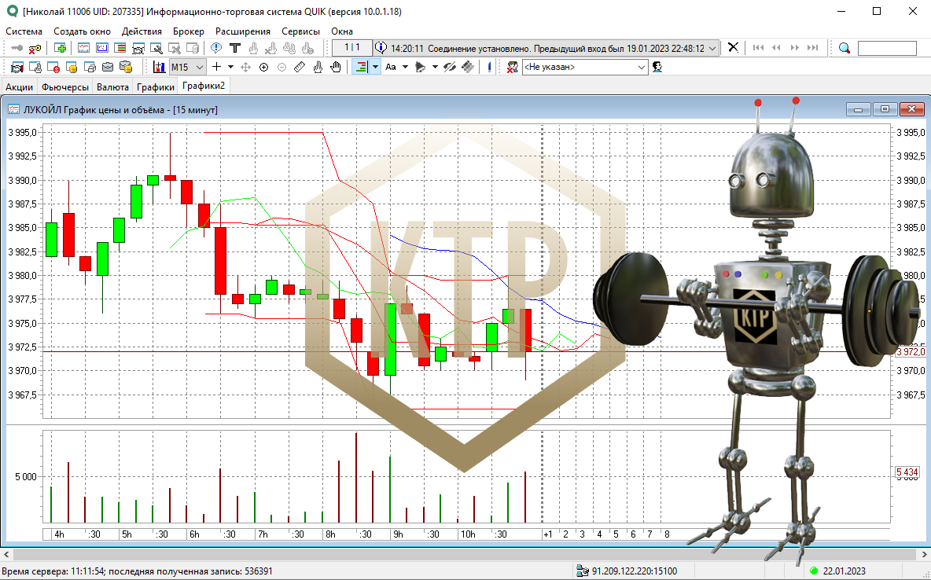This screenshot has height=580, width=931.
Task: Open the deals table handshake icon in second toolbar
Action: point(17,67)
